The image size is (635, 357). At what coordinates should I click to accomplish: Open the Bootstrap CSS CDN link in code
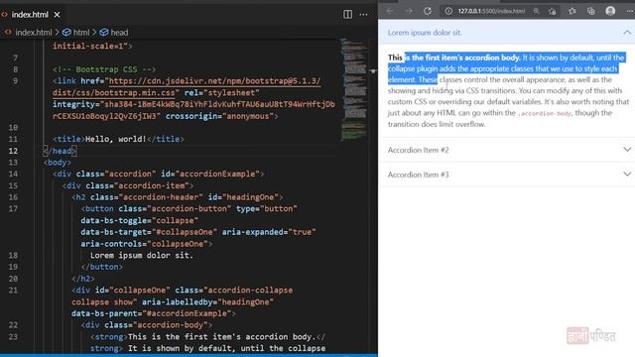pos(214,81)
